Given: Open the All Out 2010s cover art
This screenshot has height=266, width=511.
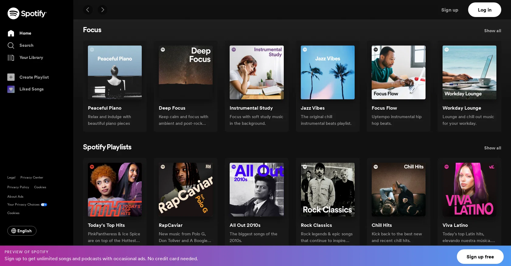Looking at the screenshot, I should pyautogui.click(x=257, y=189).
